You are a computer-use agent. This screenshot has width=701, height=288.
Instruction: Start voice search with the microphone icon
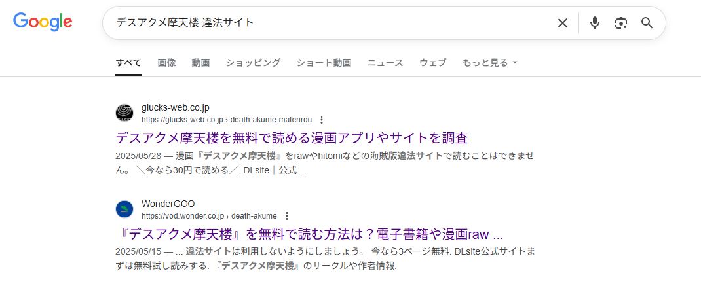(x=594, y=23)
